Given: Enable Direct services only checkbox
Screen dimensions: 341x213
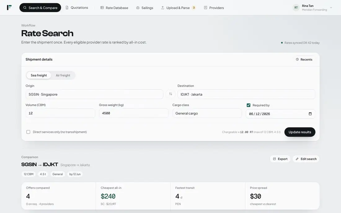Looking at the screenshot, I should coord(28,132).
